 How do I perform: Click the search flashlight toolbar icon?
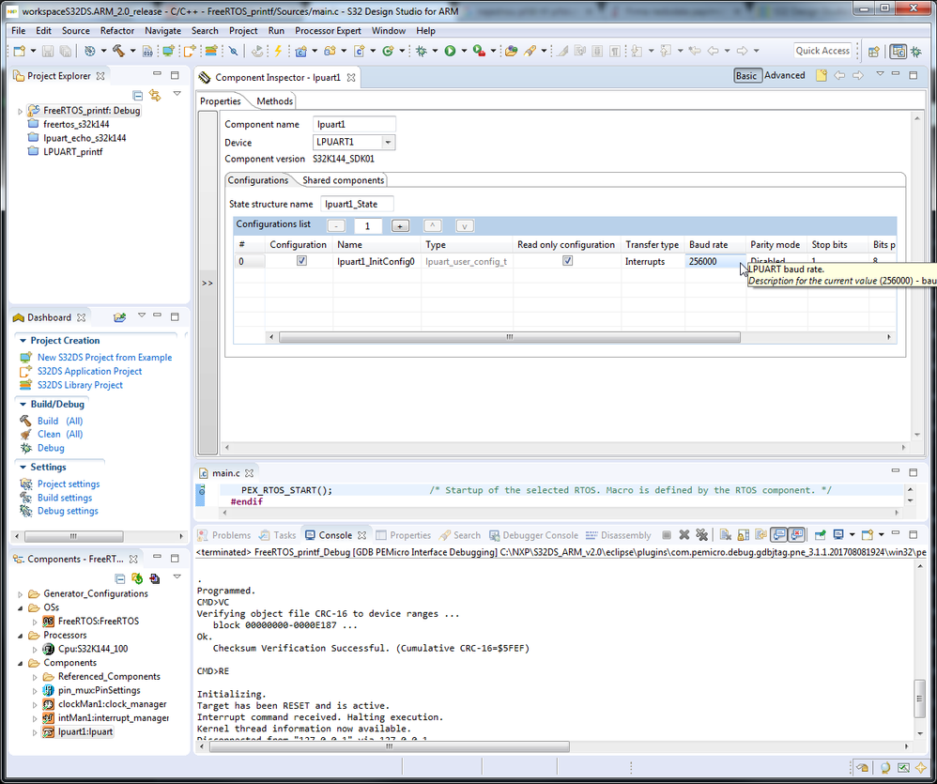click(x=530, y=52)
